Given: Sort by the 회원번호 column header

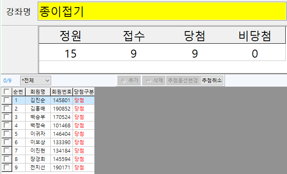Looking at the screenshot, I should tap(62, 92).
